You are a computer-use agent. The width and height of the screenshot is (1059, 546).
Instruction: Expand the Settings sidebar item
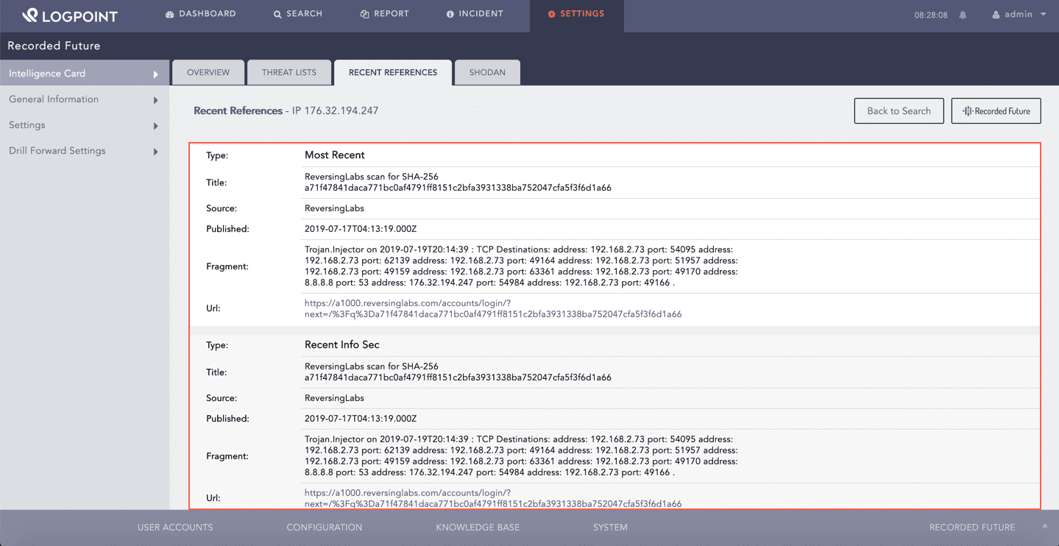[85, 125]
